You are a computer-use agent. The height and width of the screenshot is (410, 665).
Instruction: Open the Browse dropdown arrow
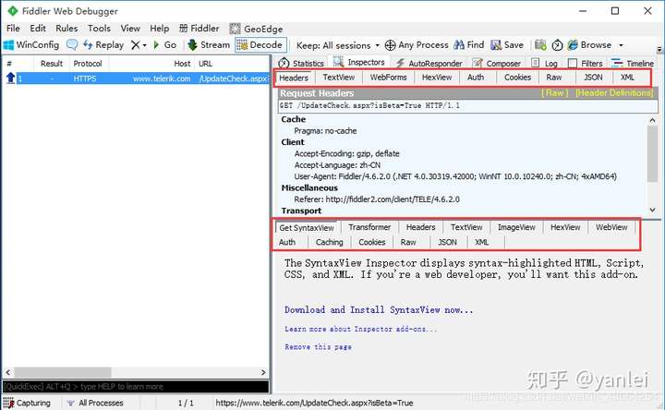click(622, 45)
